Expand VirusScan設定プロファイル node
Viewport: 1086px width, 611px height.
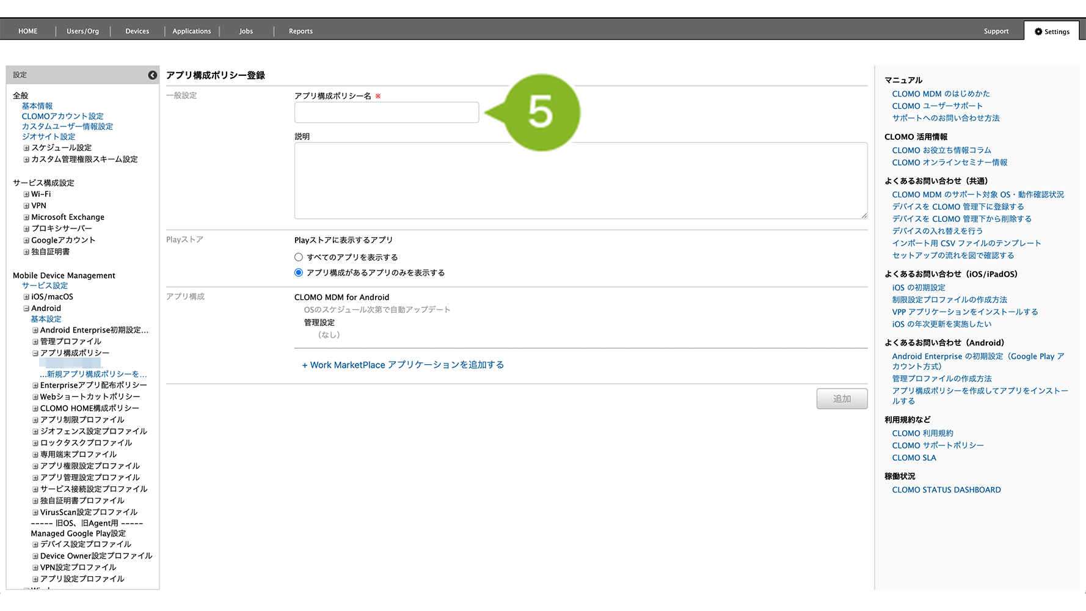pyautogui.click(x=35, y=513)
